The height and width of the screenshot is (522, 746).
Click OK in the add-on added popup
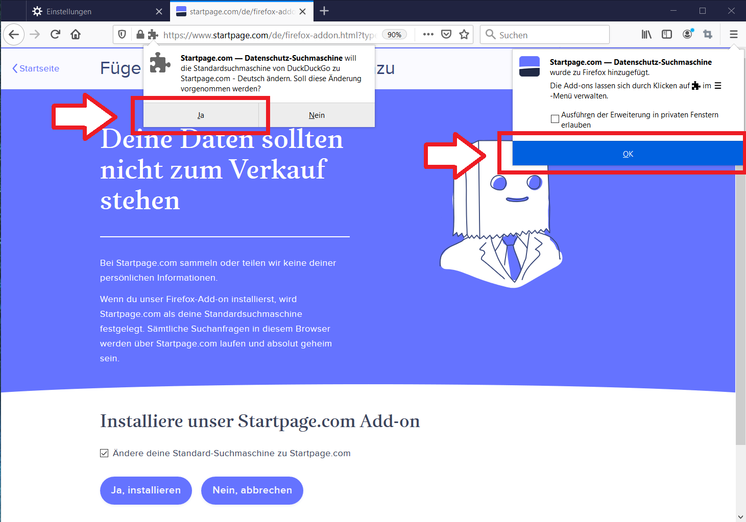pos(628,154)
